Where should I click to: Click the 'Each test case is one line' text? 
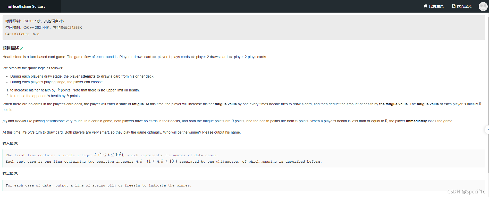coord(164,161)
